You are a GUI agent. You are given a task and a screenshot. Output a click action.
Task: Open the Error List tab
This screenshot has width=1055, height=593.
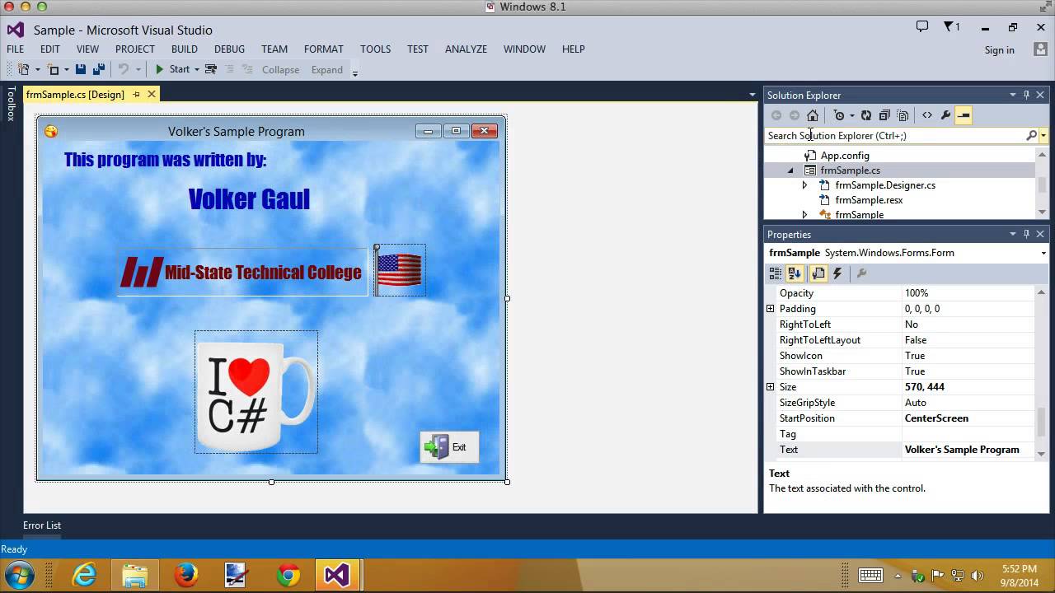point(42,525)
